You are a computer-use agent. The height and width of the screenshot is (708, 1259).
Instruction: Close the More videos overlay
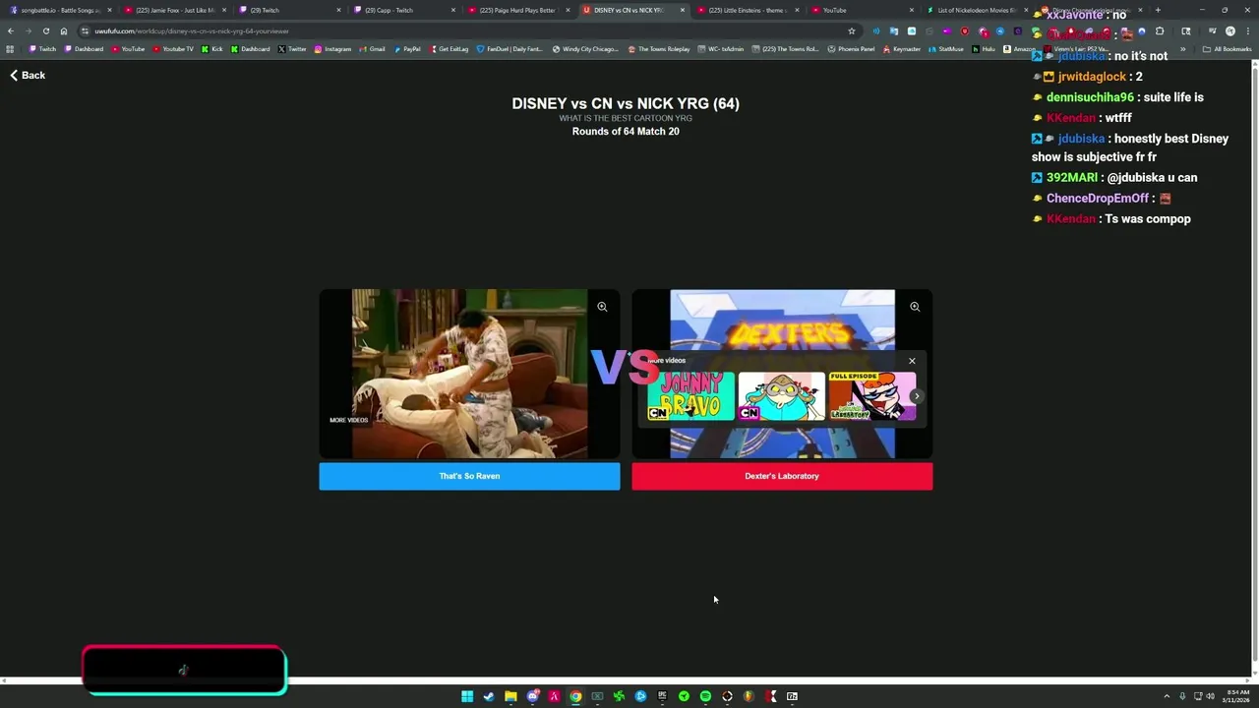912,361
